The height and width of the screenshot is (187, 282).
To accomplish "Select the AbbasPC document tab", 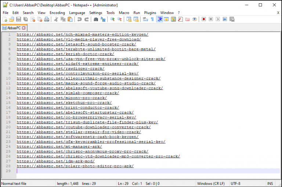I will coord(14,28).
